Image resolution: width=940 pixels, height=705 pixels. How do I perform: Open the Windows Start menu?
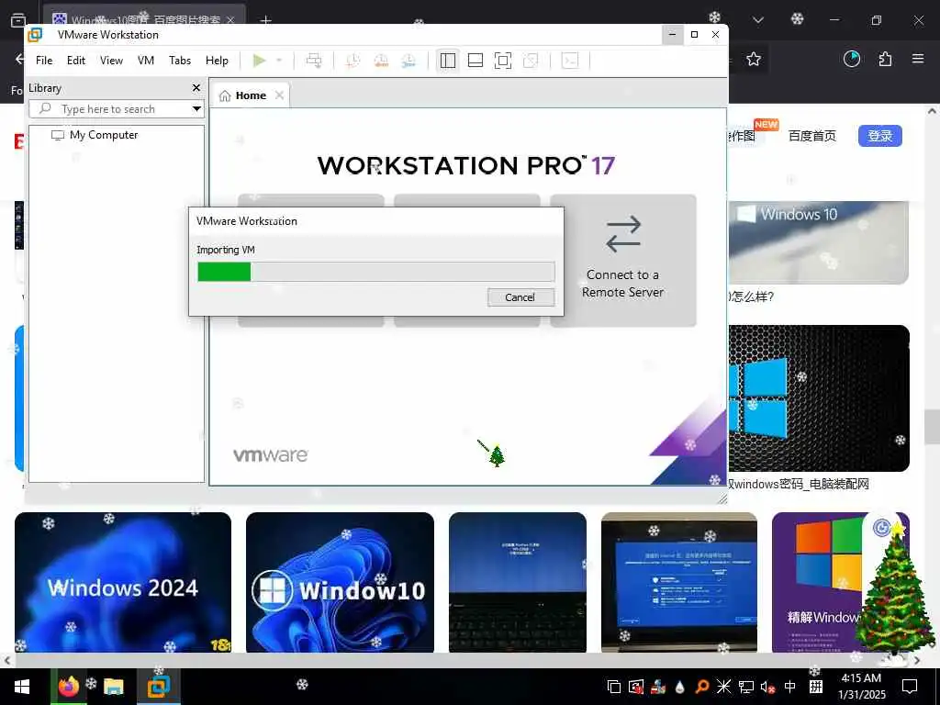click(x=22, y=687)
